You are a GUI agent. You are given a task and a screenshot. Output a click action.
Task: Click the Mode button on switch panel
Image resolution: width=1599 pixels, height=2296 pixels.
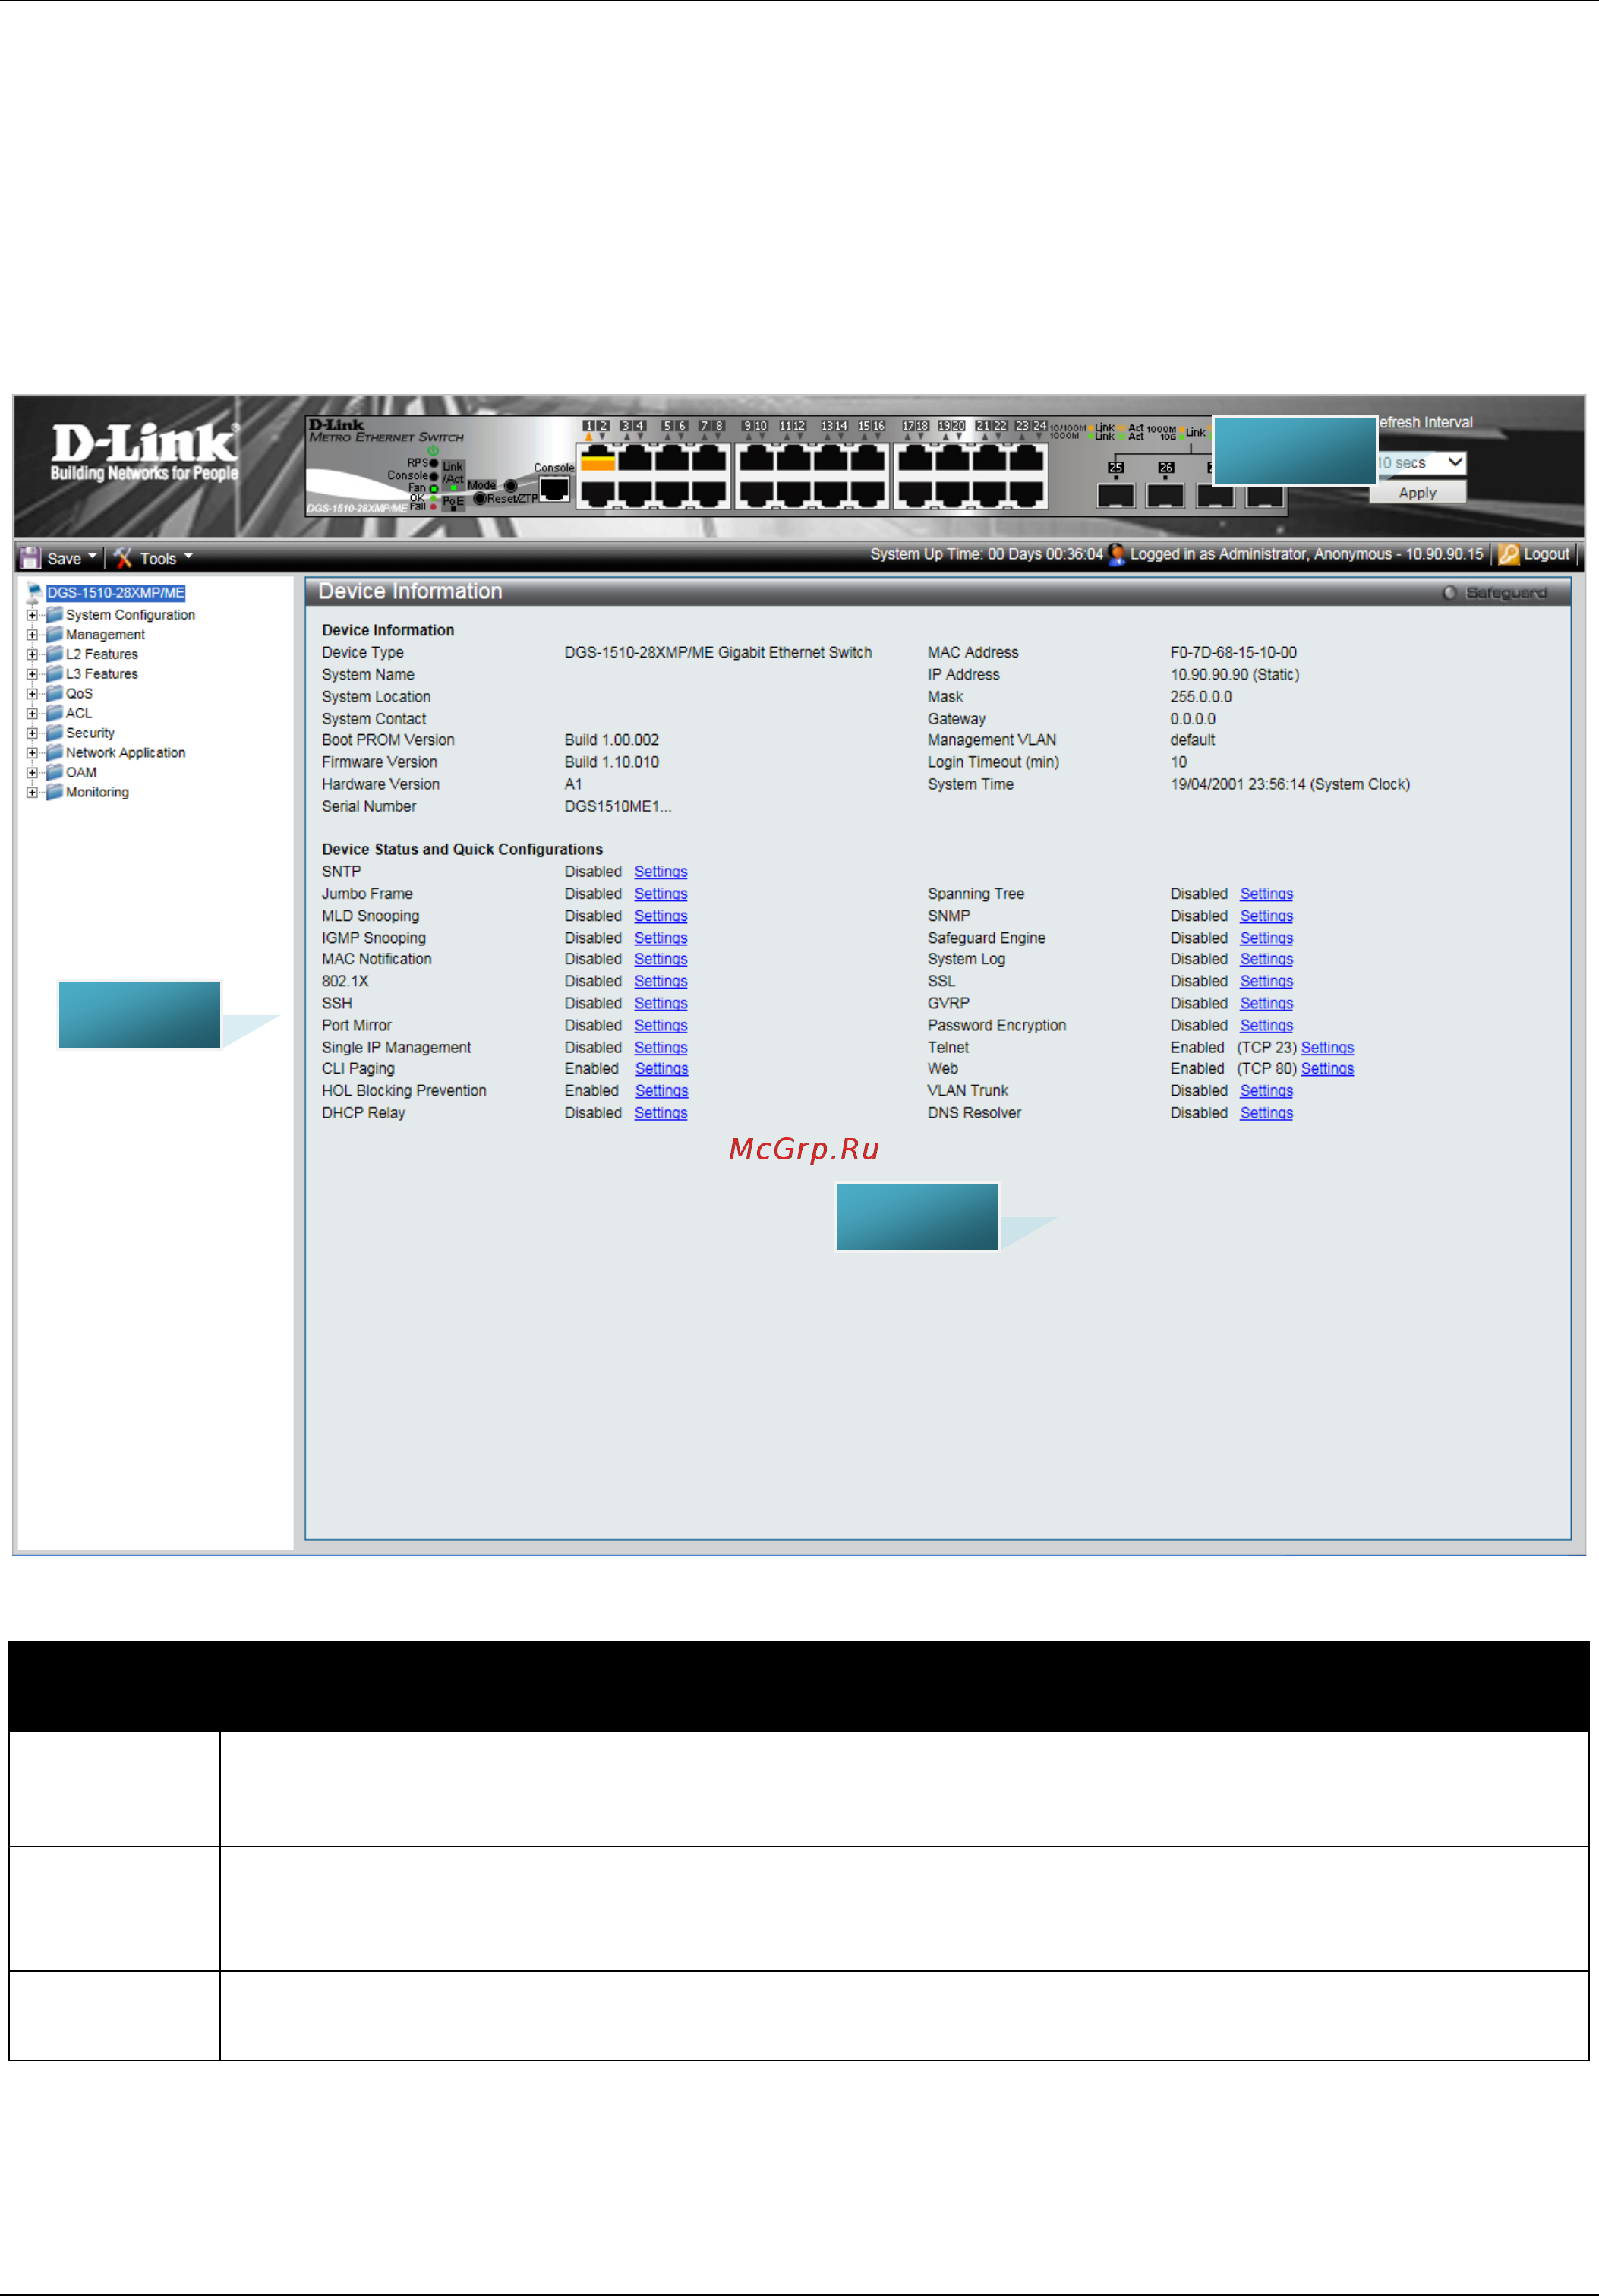coord(511,485)
